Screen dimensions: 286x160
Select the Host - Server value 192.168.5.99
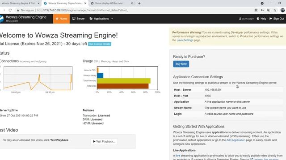213,90
